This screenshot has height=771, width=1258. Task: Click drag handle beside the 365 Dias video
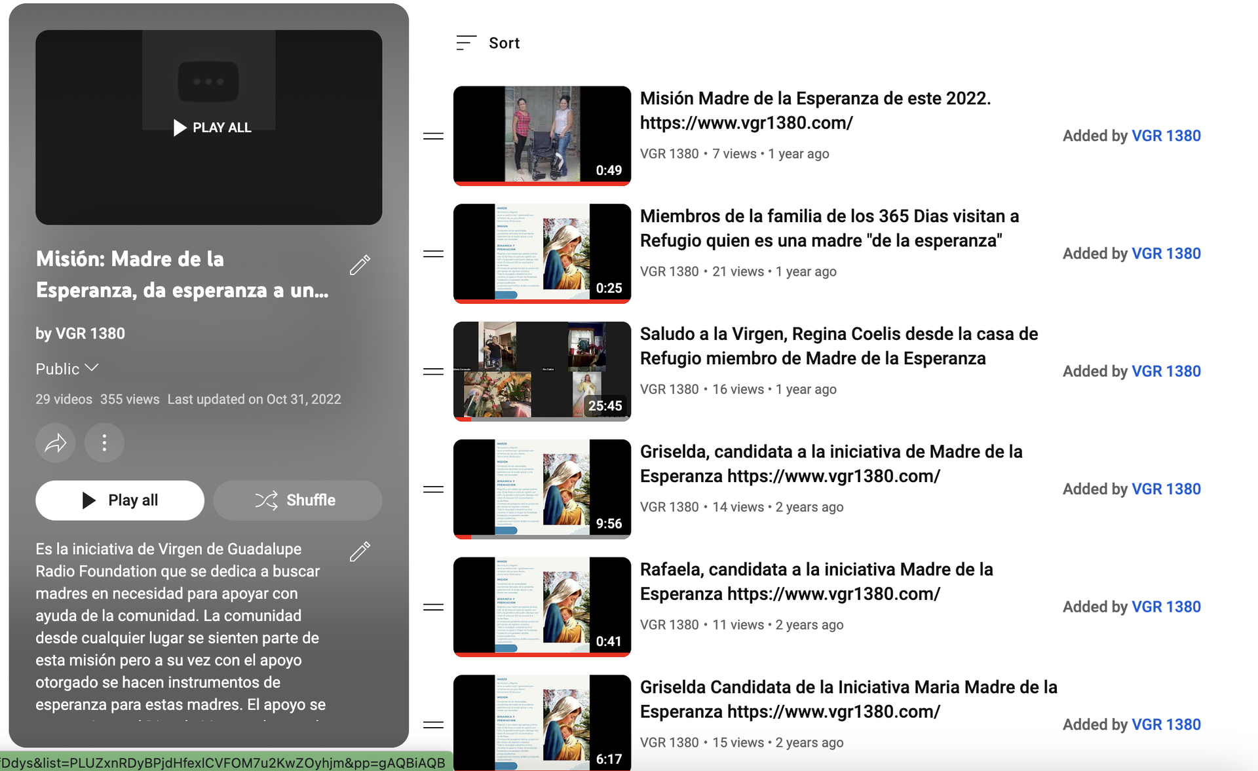coord(433,254)
